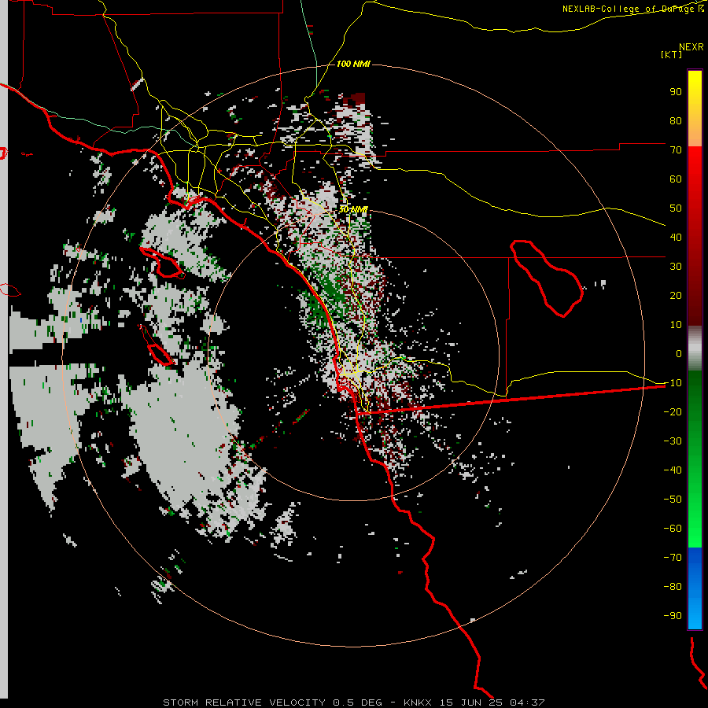Click the positive 60 tick on velocity scale

click(x=676, y=179)
